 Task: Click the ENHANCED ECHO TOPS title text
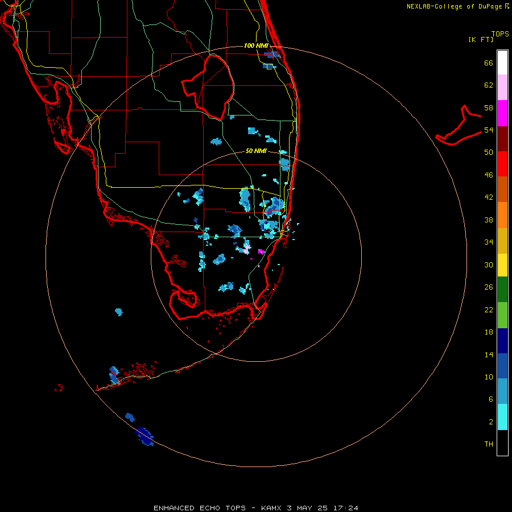(x=200, y=508)
